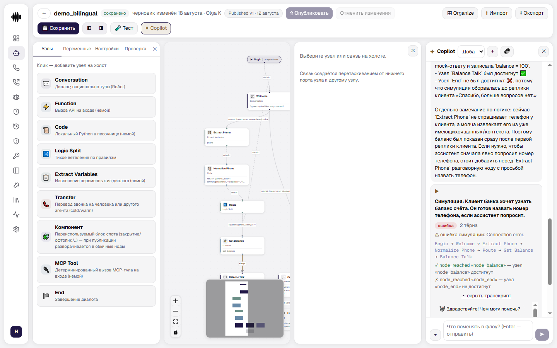Open the key icon in the sidebar
557x348 pixels.
[16, 156]
